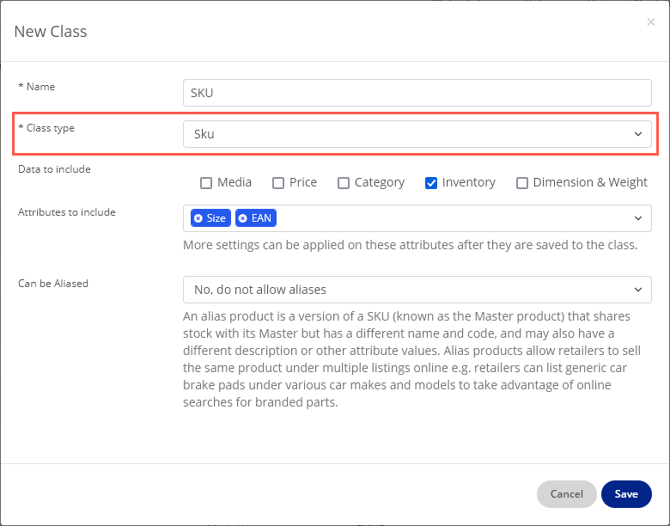The image size is (670, 526).
Task: Select the EAN attribute chip label
Action: [261, 218]
